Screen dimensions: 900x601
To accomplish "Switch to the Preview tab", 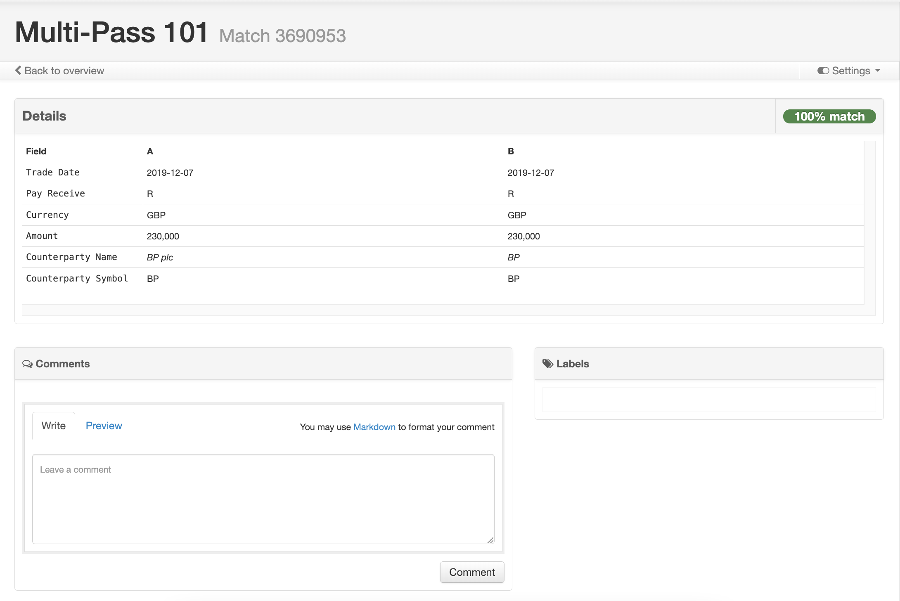I will click(x=104, y=426).
